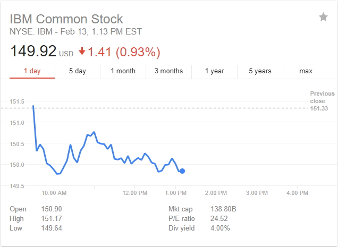Click the High price 151.17
Viewport: 338px width, 247px height.
[52, 219]
